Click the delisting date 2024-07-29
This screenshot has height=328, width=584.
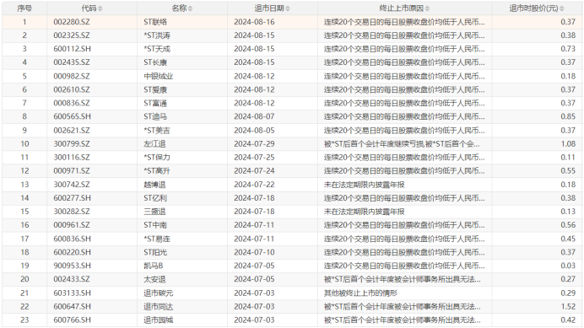pyautogui.click(x=254, y=144)
